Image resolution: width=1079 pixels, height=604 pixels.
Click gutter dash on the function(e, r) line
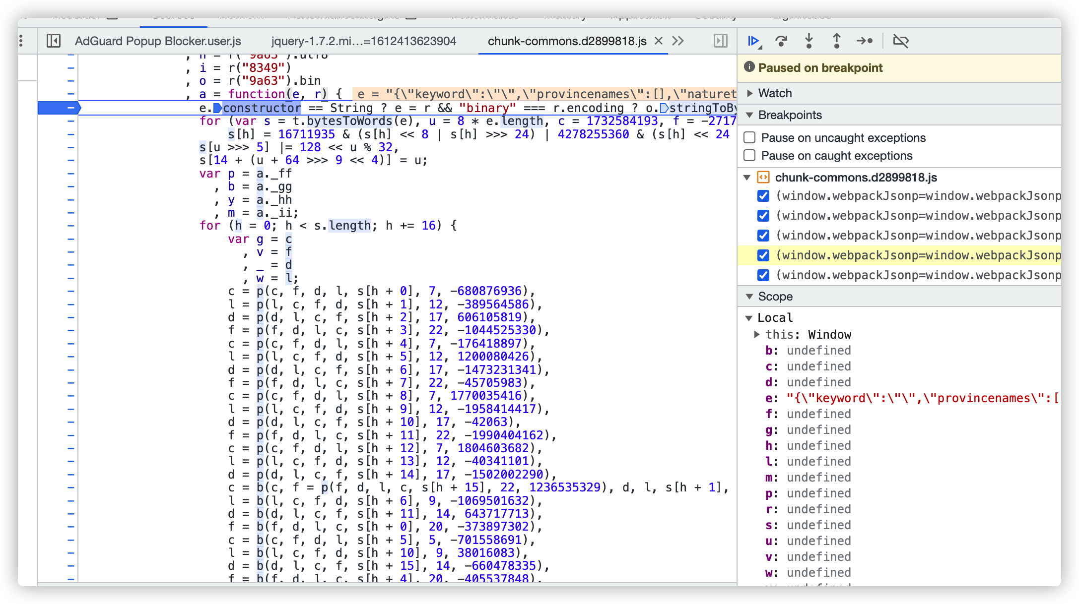coord(71,94)
